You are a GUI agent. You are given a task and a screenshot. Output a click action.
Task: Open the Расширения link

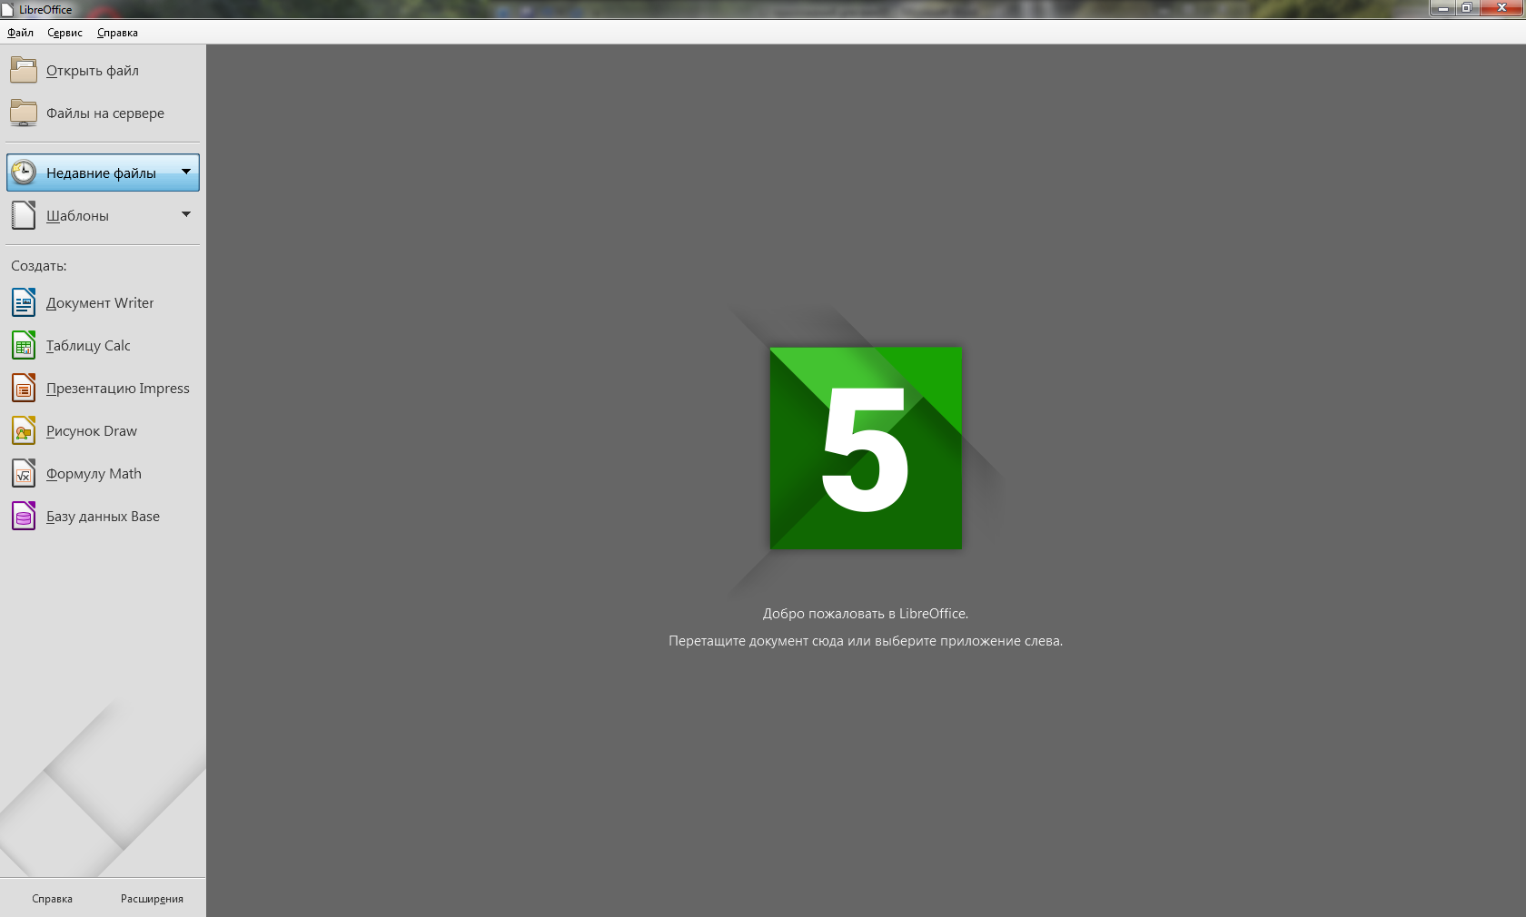click(x=152, y=899)
